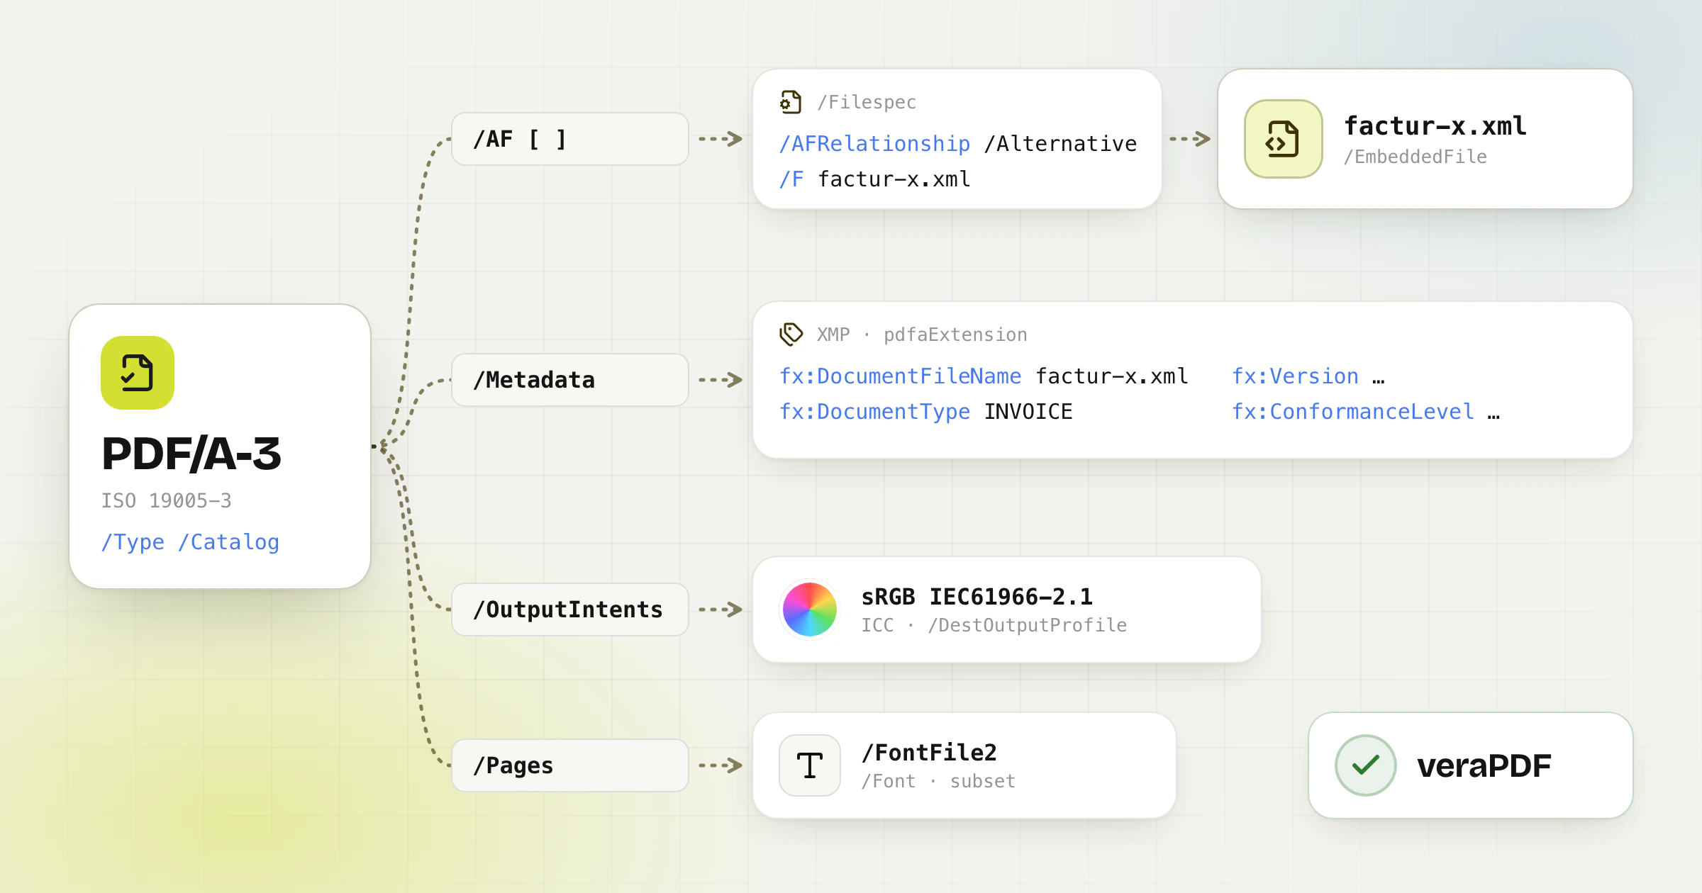The image size is (1702, 893).
Task: Click the arrow between Filespec and facture-x.xml
Action: (x=1189, y=139)
